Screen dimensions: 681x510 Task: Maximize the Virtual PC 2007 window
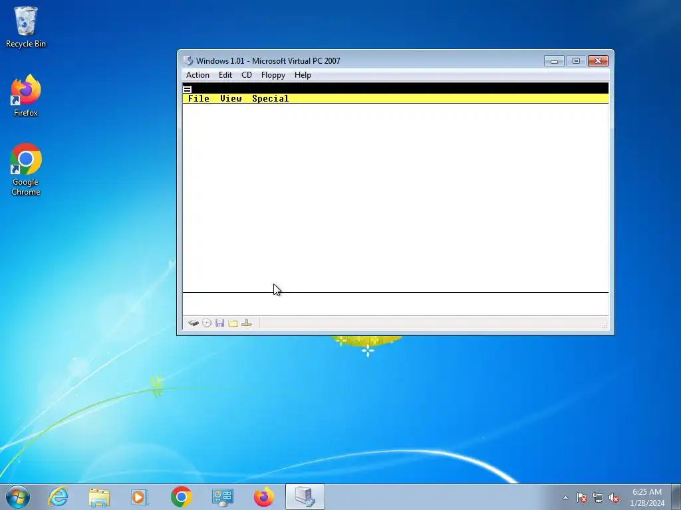(x=576, y=60)
